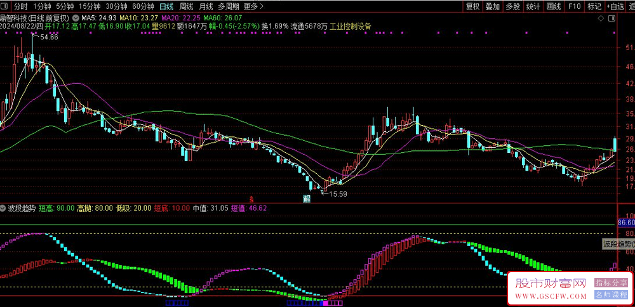Click the 高抛: 80.00 value
635x307 pixels.
coord(96,208)
